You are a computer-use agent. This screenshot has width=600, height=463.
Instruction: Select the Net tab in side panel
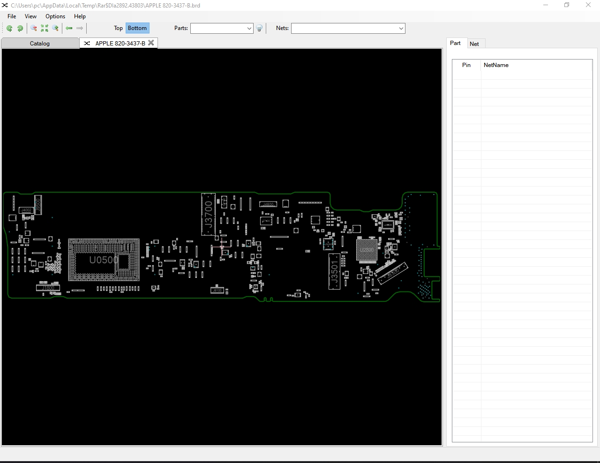coord(474,44)
